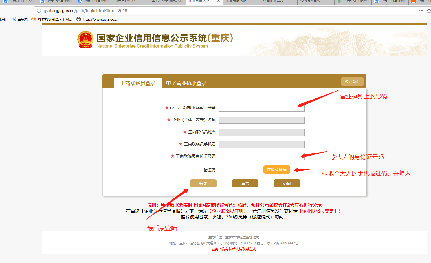Click the 主办单位: 重庆市市场监督管理局 text

(x=234, y=237)
